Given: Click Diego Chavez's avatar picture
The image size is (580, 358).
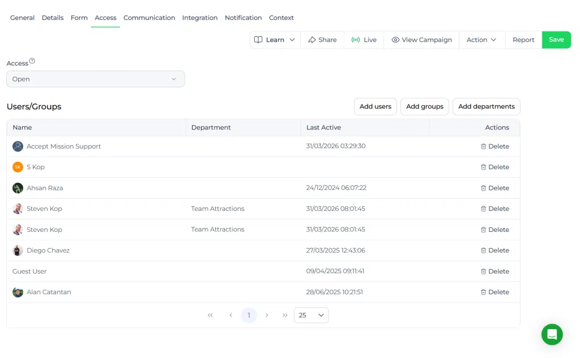Looking at the screenshot, I should tap(18, 251).
